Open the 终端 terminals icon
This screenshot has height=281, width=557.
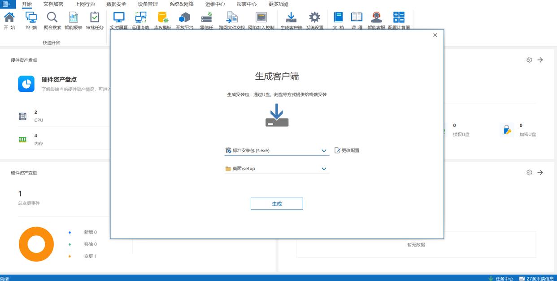31,21
